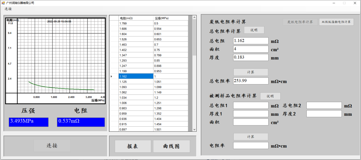Click 计算 above the 电阻率 result field
Image resolution: width=361 pixels, height=160 pixels.
(251, 136)
